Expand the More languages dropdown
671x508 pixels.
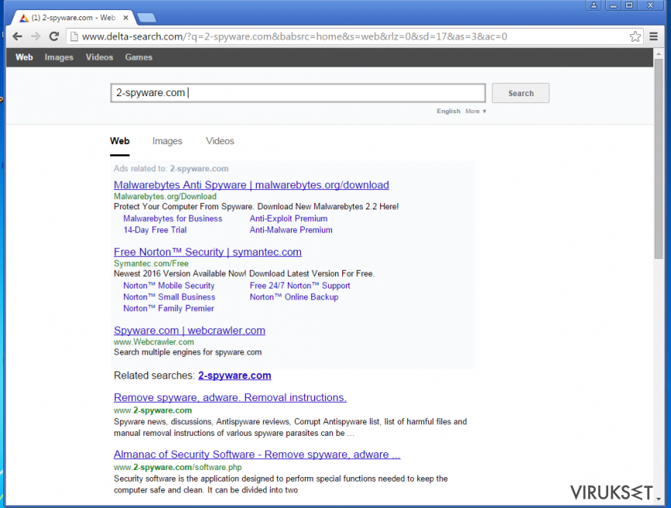[476, 111]
